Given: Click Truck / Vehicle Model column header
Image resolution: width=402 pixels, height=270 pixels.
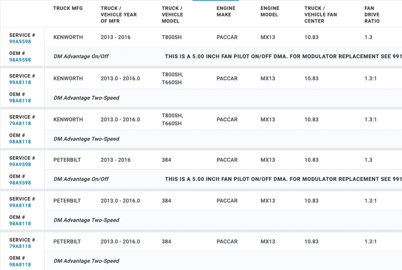Looking at the screenshot, I should 172,14.
